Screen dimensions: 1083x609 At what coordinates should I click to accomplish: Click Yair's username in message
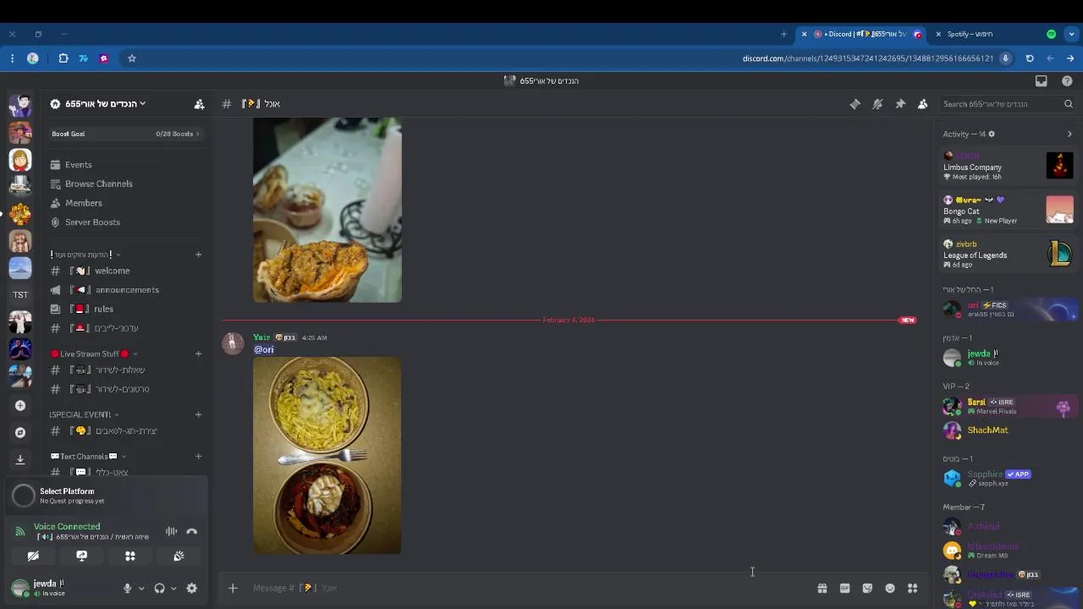click(x=261, y=337)
